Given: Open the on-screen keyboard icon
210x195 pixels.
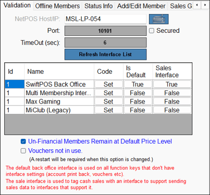Looking at the screenshot, I should pos(158,19).
